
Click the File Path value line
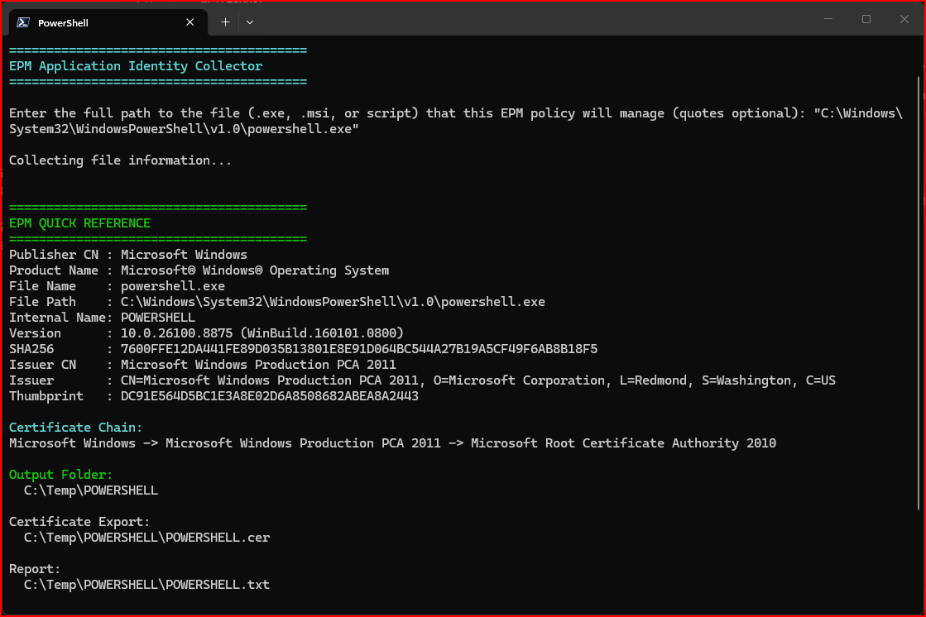[333, 302]
